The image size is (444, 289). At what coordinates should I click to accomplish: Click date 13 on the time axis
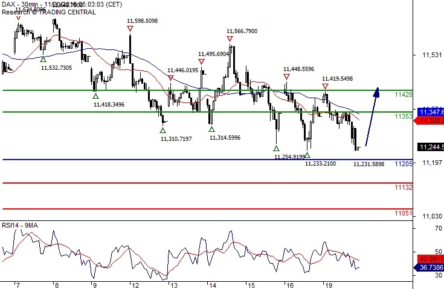click(174, 285)
